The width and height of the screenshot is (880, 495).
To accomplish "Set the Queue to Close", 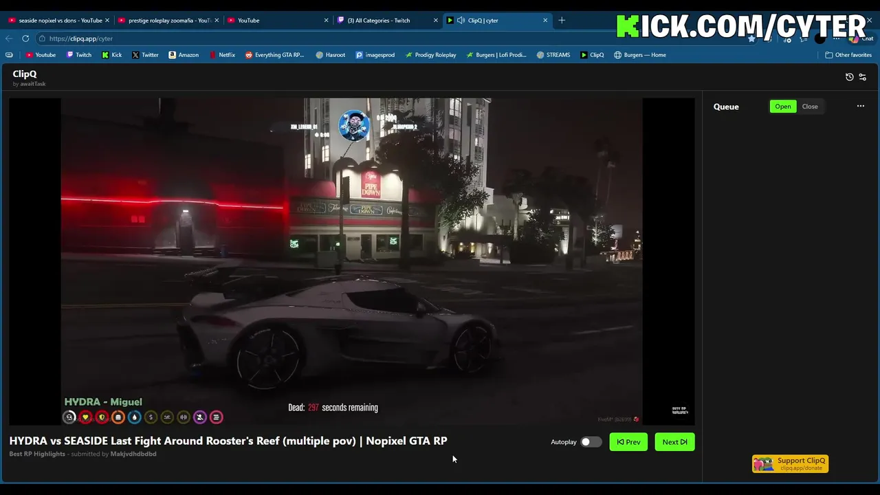I will pyautogui.click(x=810, y=107).
